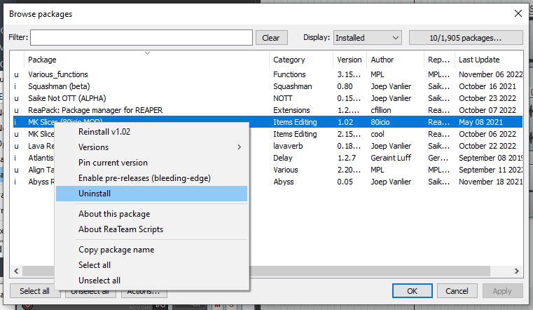Open the Display dropdown showing Installed
Screen dimensions: 533x310
[x=368, y=37]
